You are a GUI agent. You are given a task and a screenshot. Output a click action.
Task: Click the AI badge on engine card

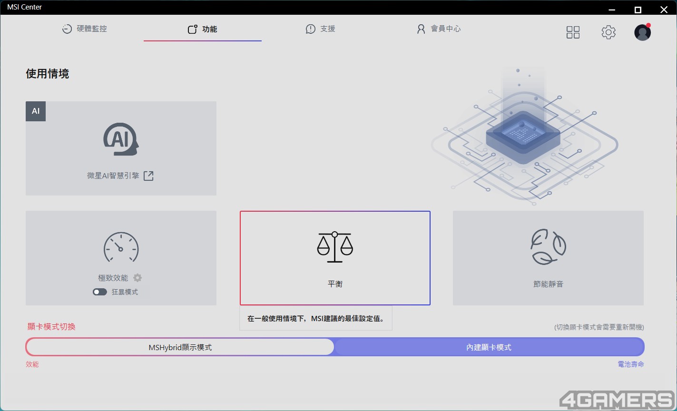pyautogui.click(x=36, y=111)
